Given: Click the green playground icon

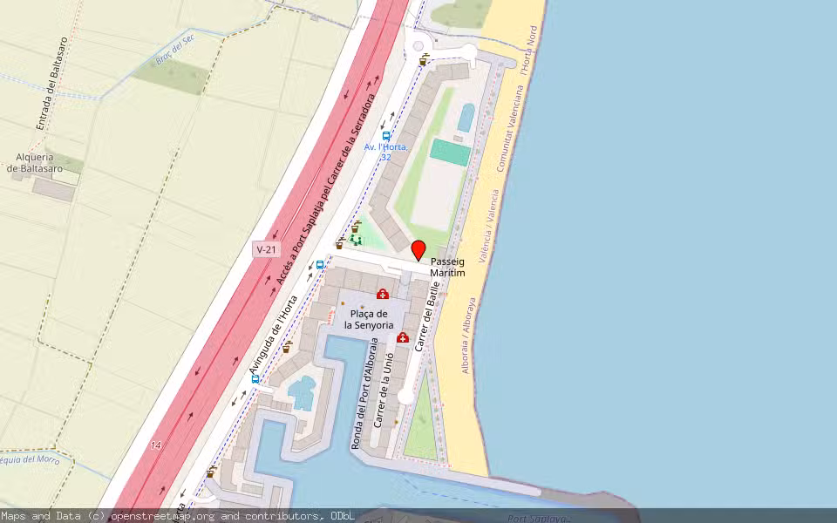Looking at the screenshot, I should [x=355, y=240].
